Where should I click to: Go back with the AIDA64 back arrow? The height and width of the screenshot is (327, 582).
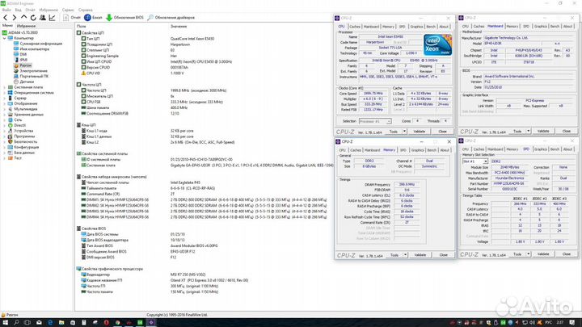click(5, 18)
